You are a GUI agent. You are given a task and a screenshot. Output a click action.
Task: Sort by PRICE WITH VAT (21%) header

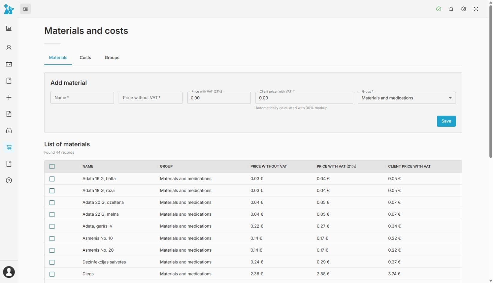click(336, 166)
